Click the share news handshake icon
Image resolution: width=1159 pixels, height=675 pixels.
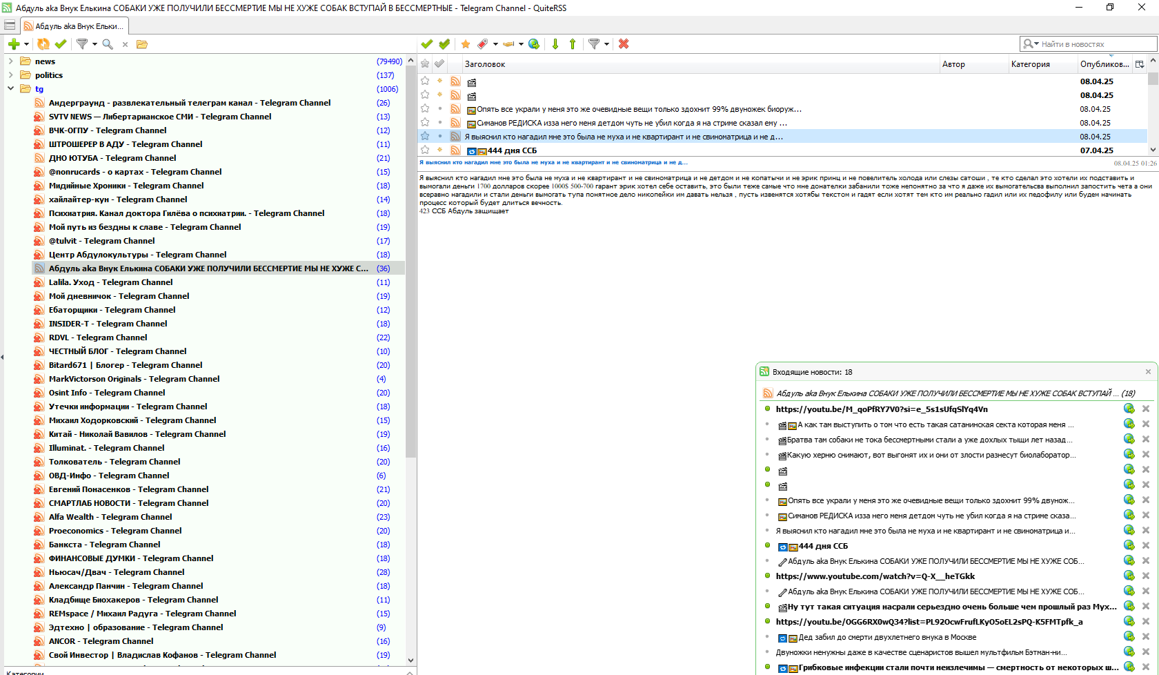point(508,44)
